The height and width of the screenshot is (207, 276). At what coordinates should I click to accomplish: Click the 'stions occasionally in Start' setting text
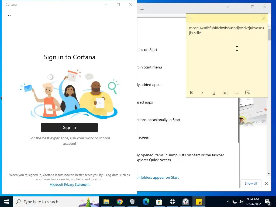(159, 120)
